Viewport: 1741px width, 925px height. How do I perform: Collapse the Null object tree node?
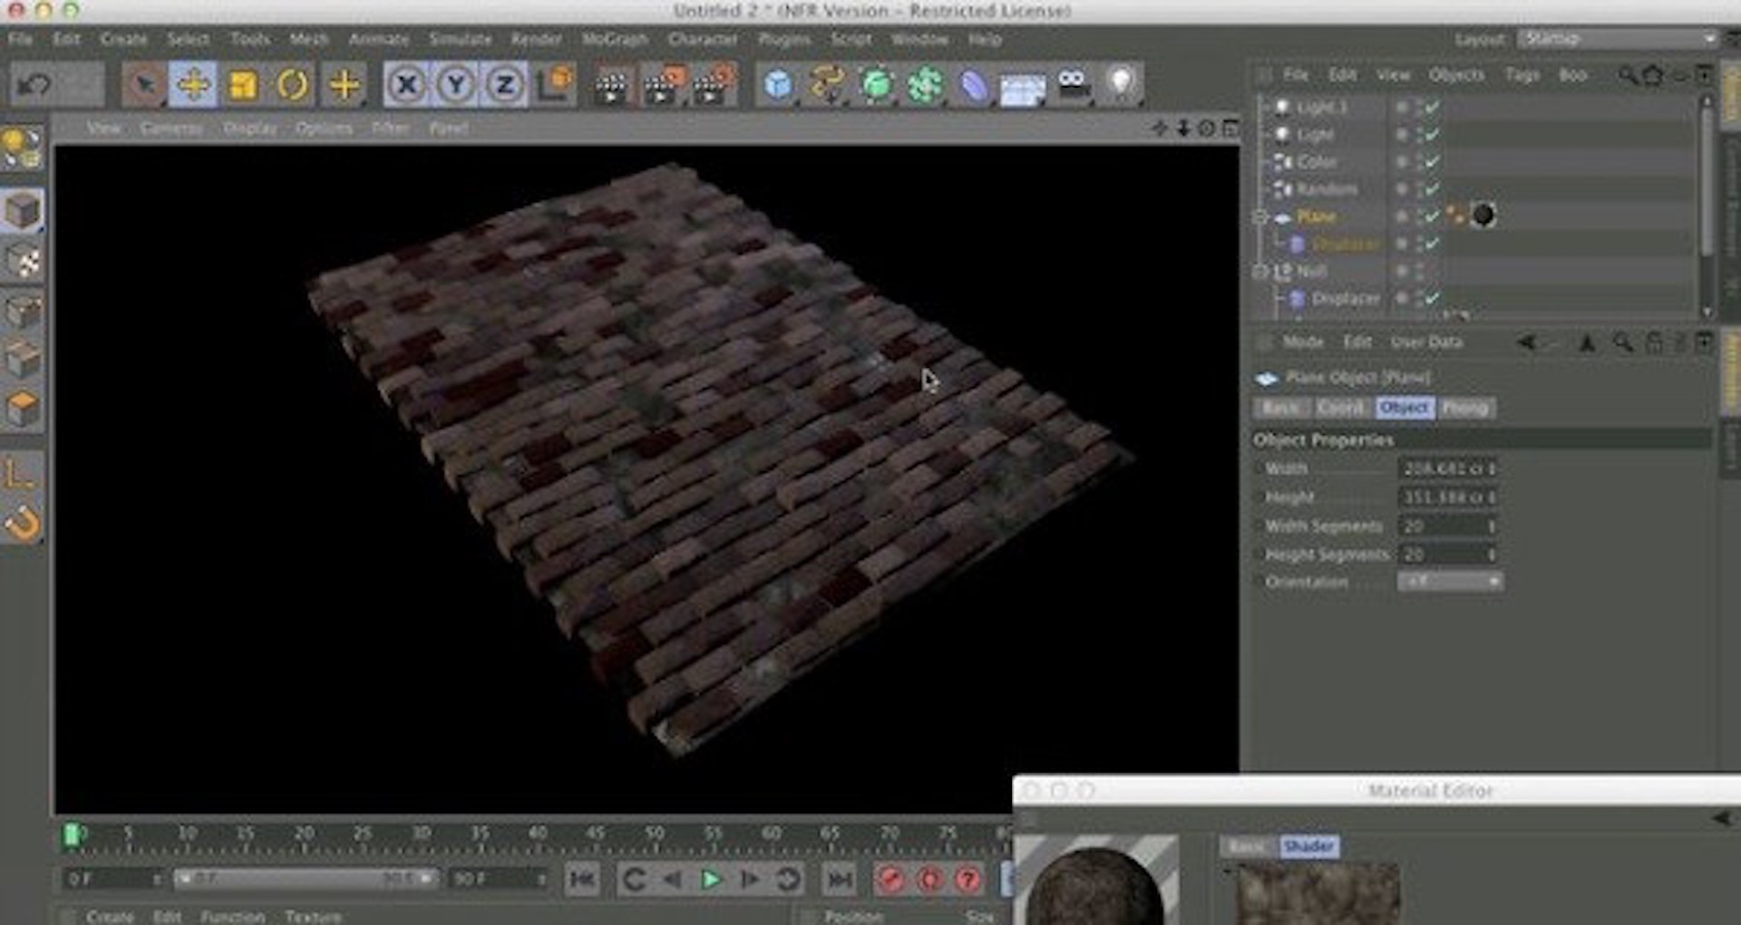coord(1260,271)
